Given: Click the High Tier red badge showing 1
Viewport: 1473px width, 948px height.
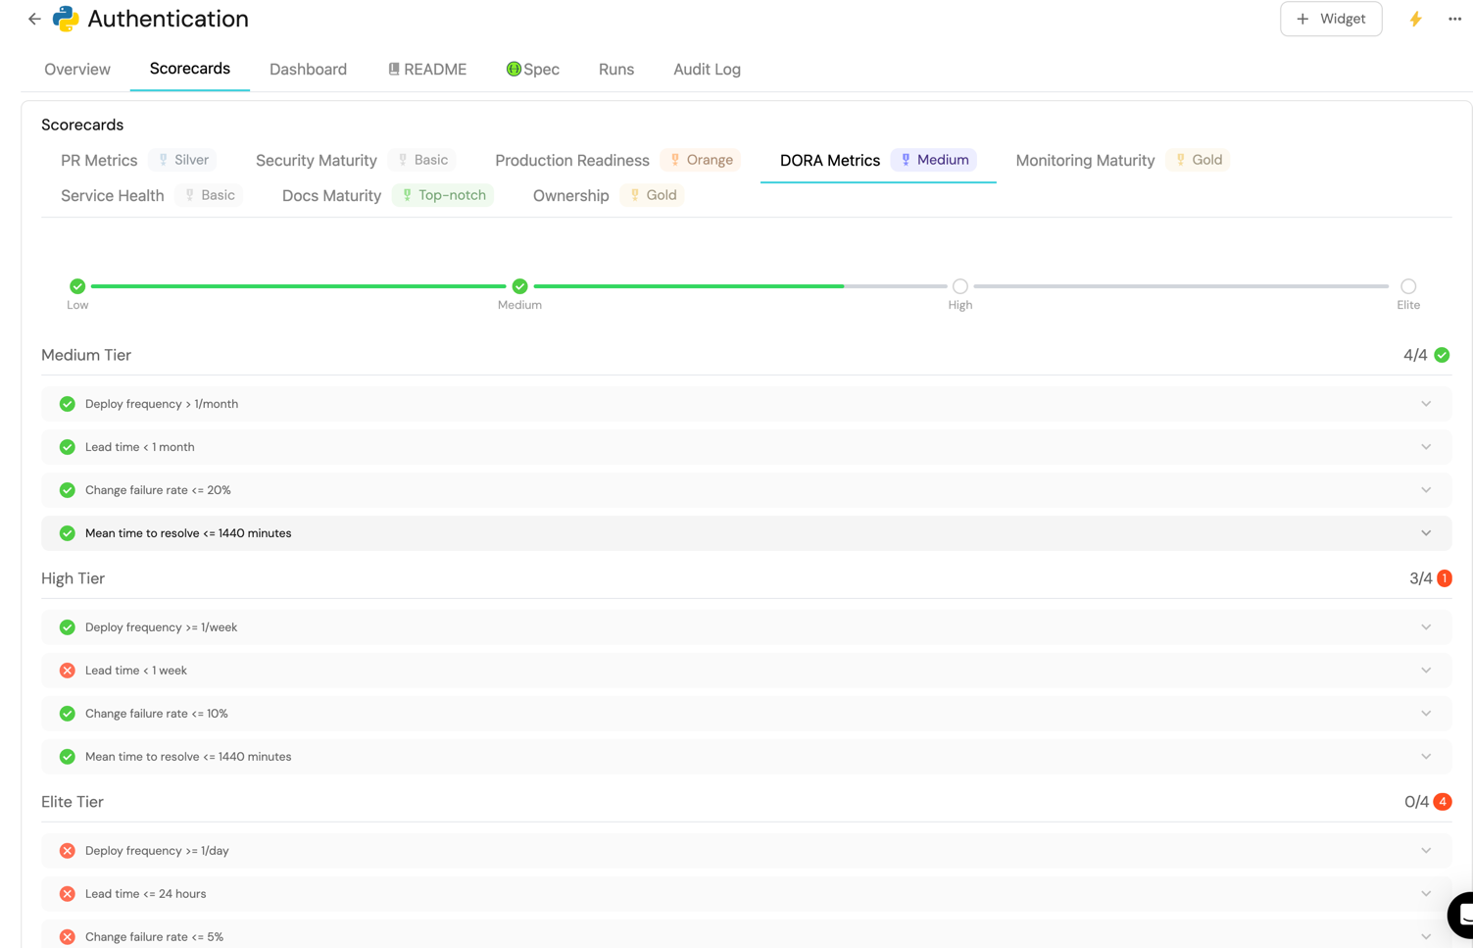Looking at the screenshot, I should pos(1444,578).
